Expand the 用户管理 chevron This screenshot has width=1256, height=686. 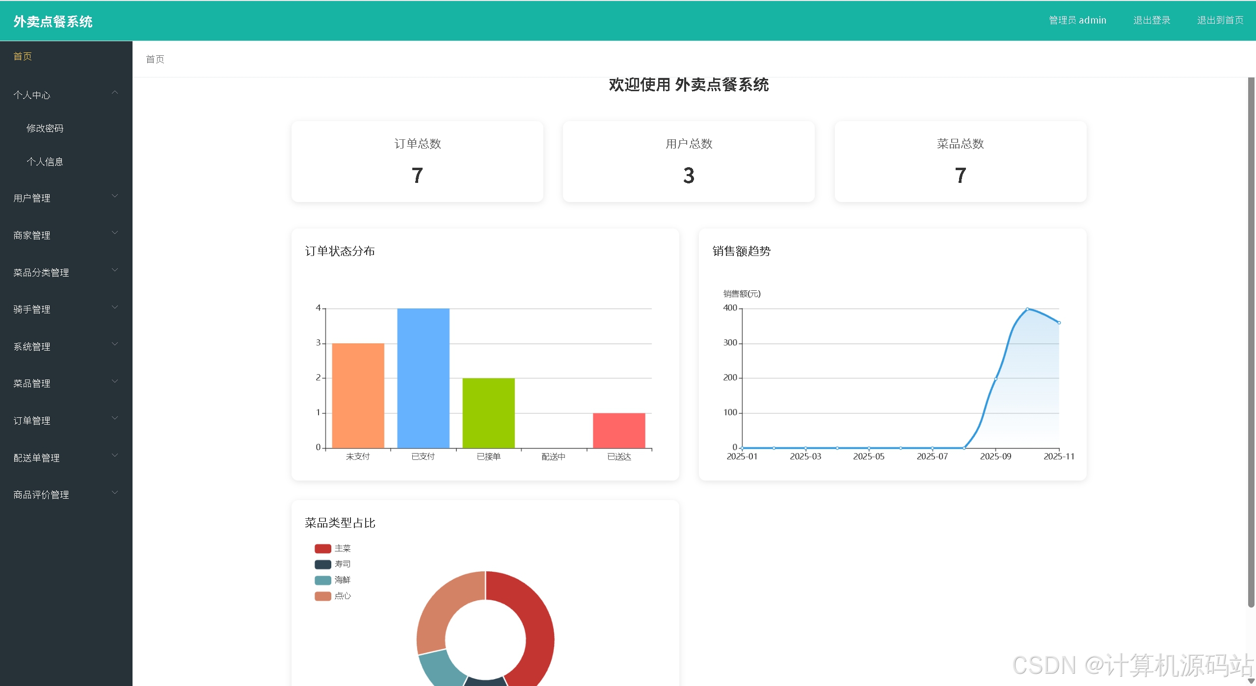(115, 196)
